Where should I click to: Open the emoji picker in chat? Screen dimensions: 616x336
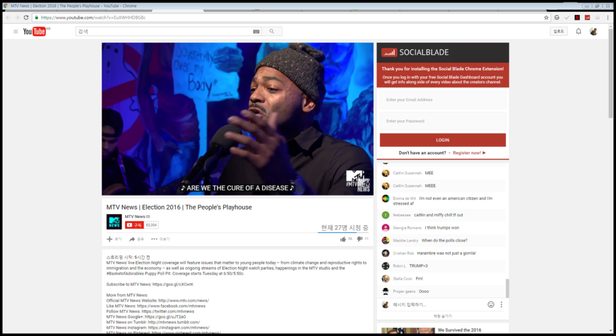[491, 305]
